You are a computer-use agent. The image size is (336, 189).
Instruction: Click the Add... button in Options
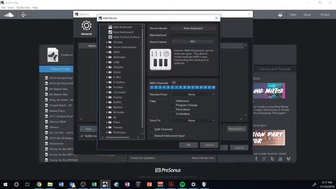89,129
